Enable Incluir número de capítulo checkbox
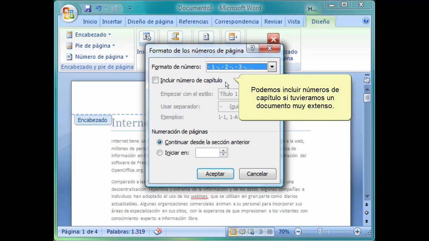This screenshot has width=429, height=241. [155, 80]
